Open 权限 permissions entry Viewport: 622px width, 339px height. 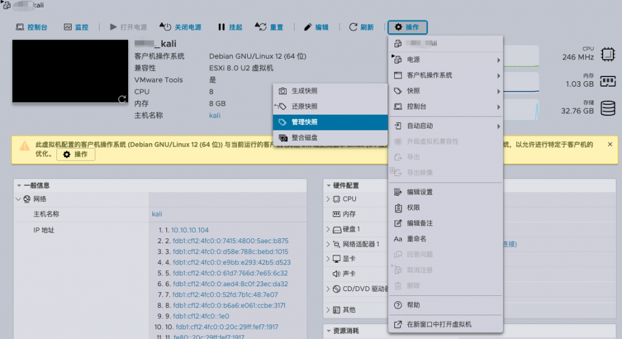coord(445,207)
